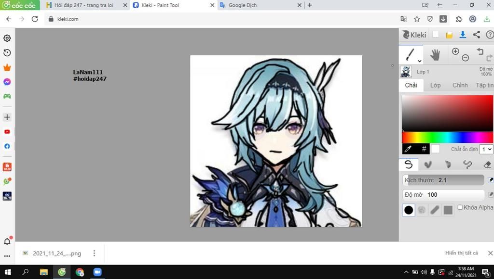Switch to the Chải tab

(x=411, y=85)
